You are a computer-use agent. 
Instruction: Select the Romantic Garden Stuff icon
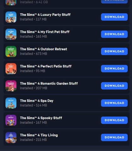tap(11, 86)
